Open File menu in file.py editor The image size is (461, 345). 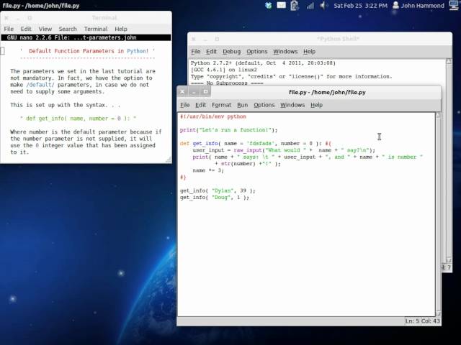point(185,105)
